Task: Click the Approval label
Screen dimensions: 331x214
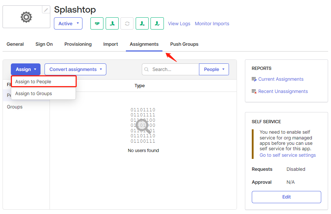Action: pyautogui.click(x=262, y=182)
